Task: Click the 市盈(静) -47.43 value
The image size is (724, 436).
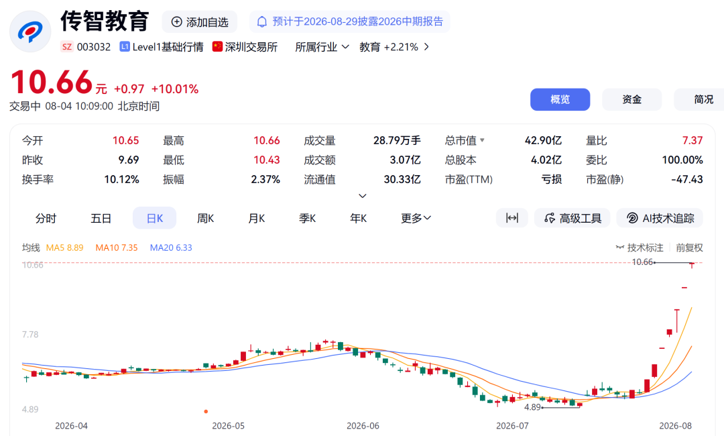Action: [687, 179]
